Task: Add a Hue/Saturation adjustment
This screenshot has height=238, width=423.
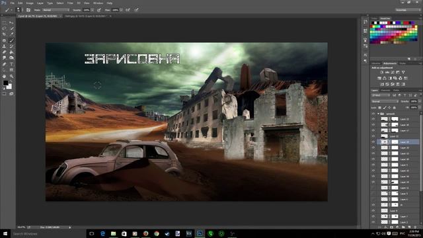Action: (379, 78)
